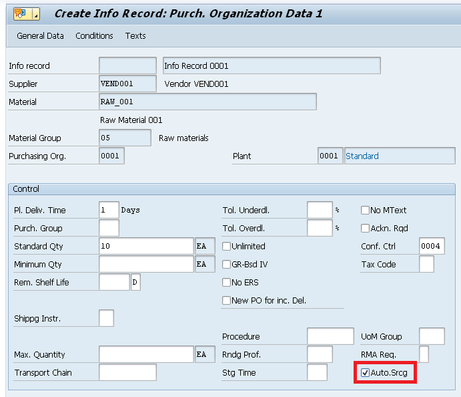Click the Procedure field
The width and height of the screenshot is (461, 397).
[330, 336]
